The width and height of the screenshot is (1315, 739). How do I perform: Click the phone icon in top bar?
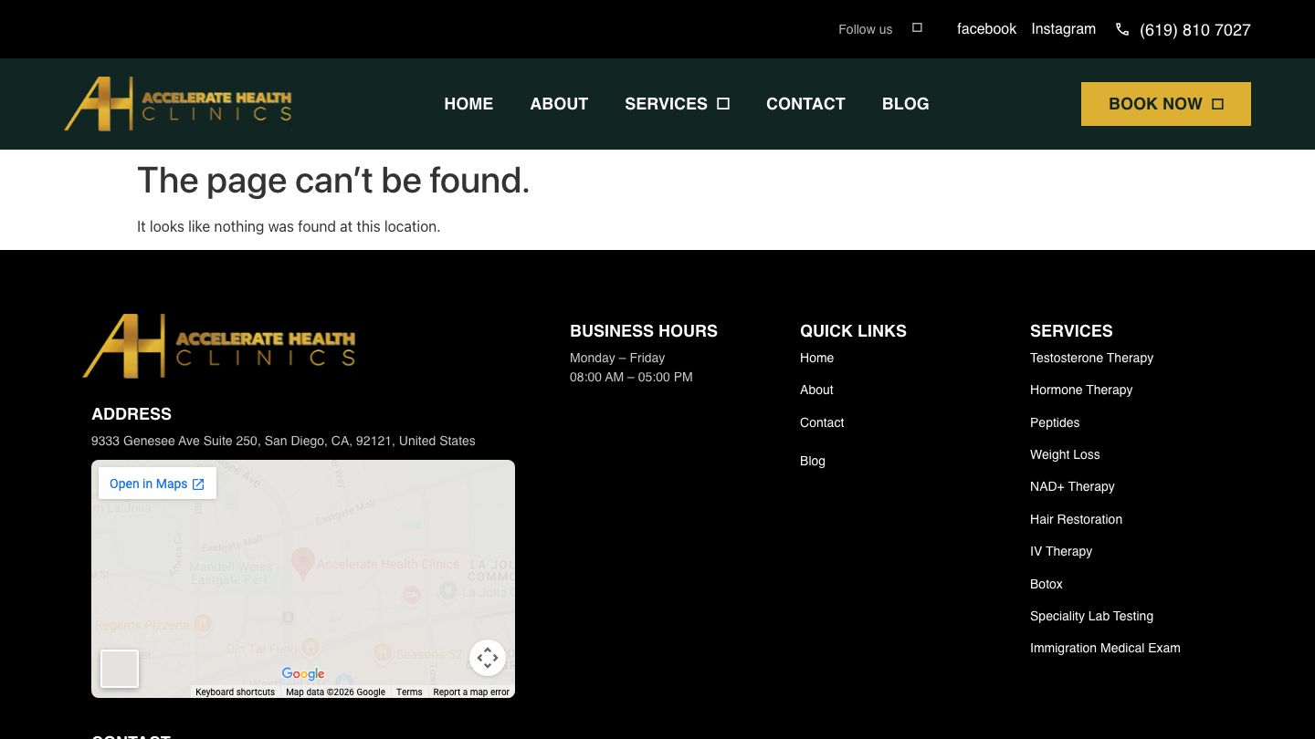[x=1122, y=29]
